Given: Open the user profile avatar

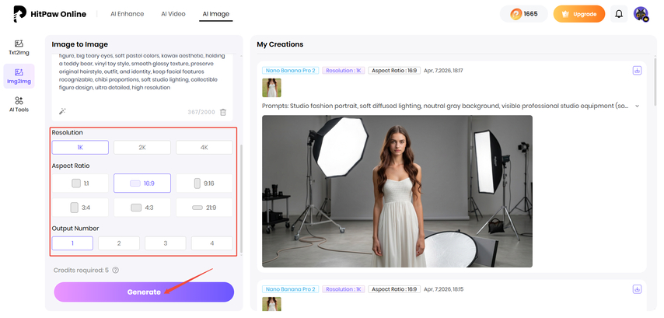Looking at the screenshot, I should [641, 14].
